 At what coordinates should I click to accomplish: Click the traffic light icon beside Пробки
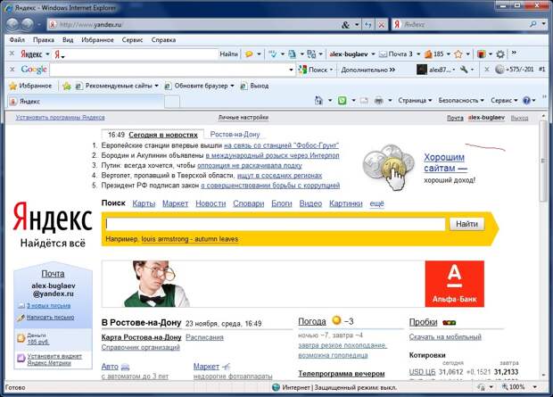point(449,322)
